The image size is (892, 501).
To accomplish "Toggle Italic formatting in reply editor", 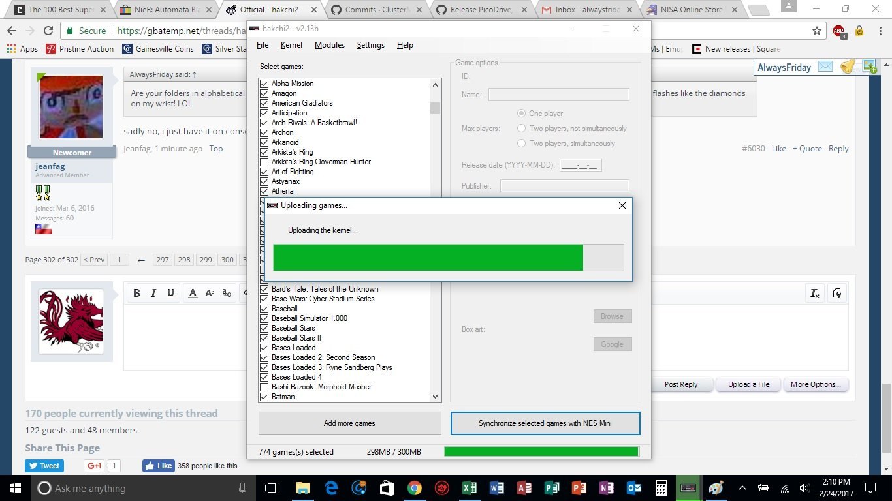I will pyautogui.click(x=153, y=293).
